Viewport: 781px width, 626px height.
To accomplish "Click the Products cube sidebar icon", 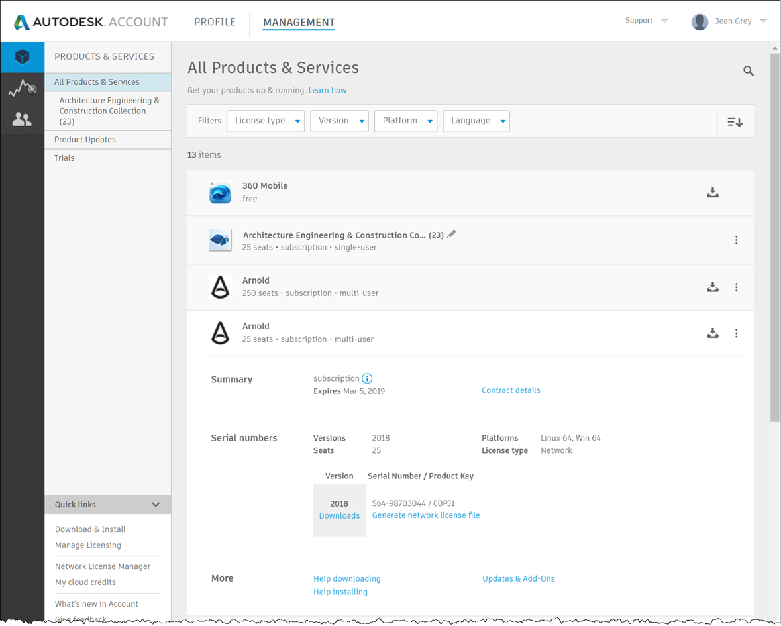I will 23,58.
